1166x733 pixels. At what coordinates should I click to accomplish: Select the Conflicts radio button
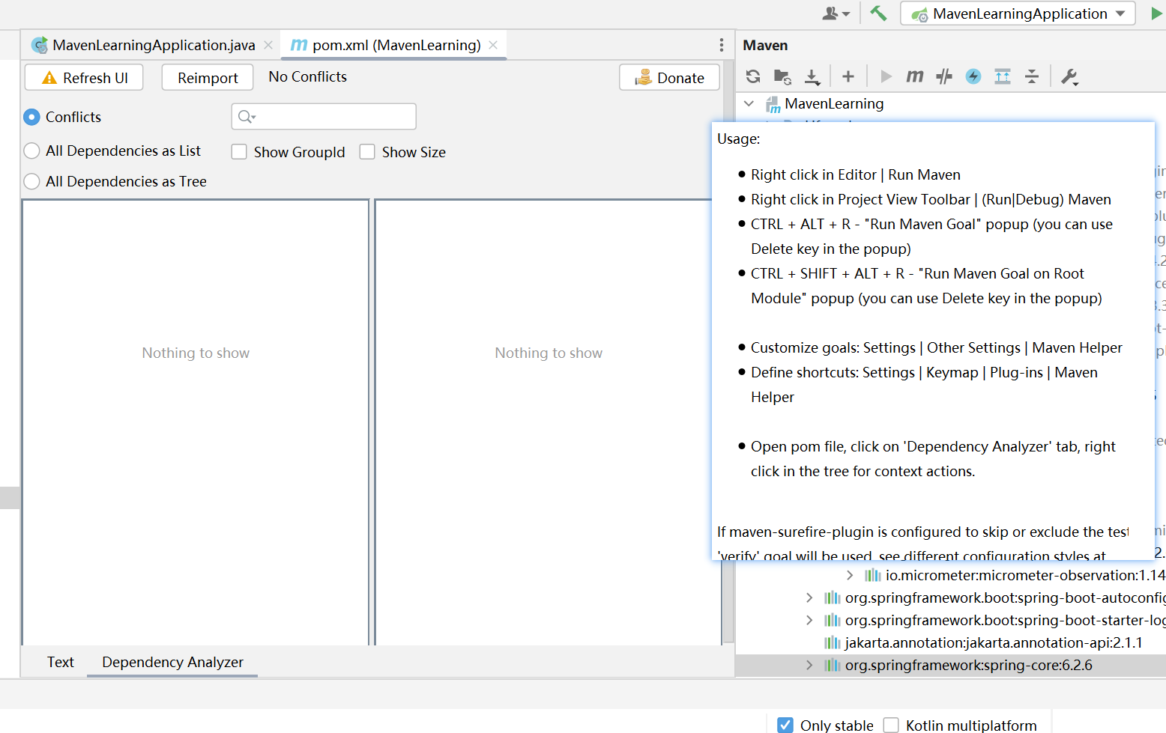31,117
